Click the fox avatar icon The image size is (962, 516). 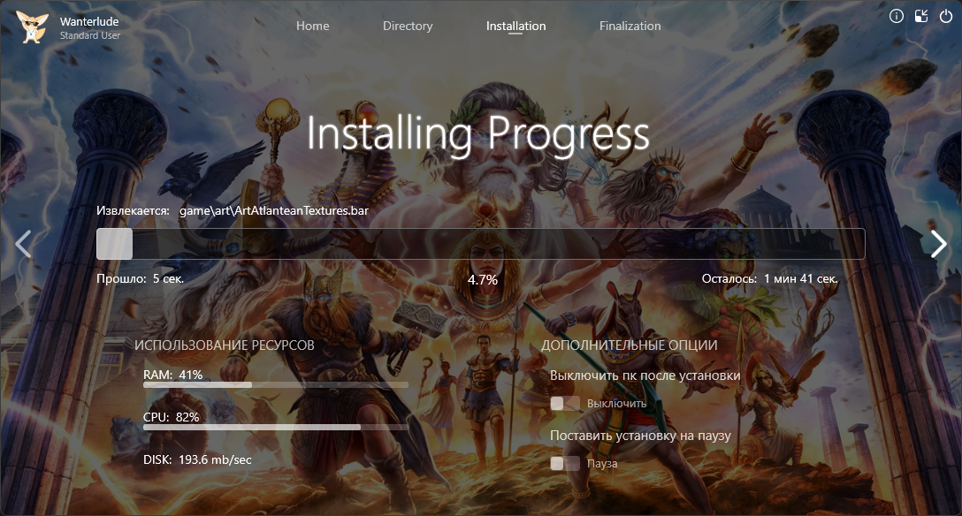(x=32, y=27)
